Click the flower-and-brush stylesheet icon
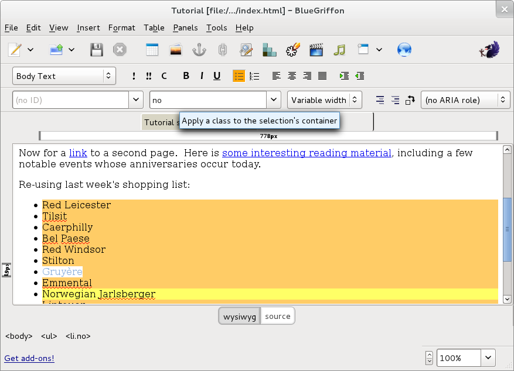The width and height of the screenshot is (514, 371). point(292,50)
